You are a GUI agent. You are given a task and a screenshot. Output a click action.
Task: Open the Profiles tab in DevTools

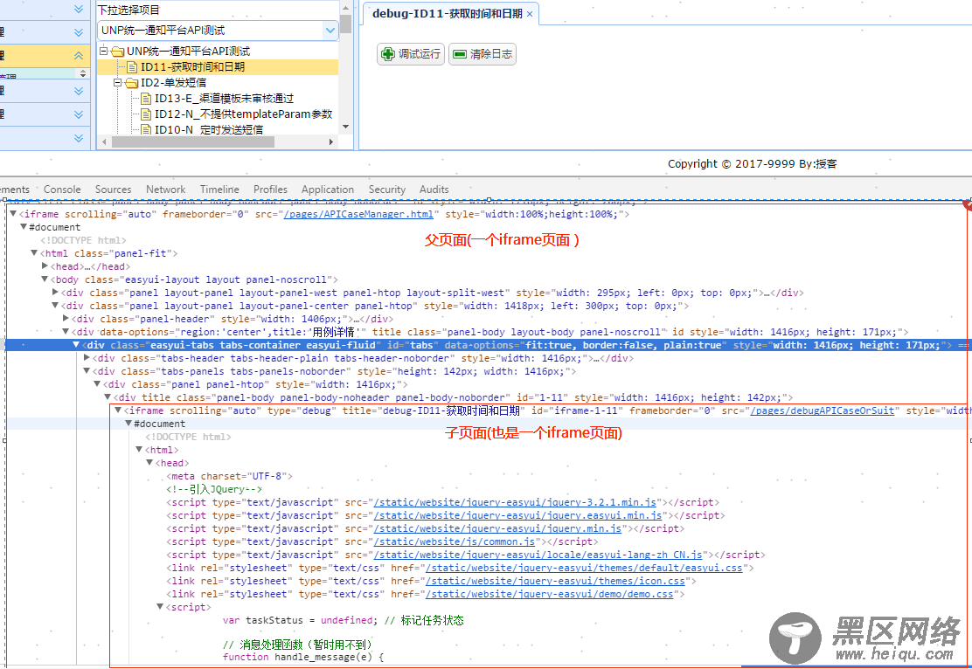tap(270, 190)
